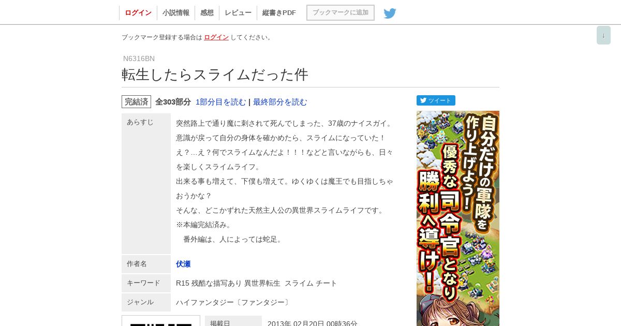Click keywords text starting with R15
Viewport: 621px width, 326px height.
256,283
